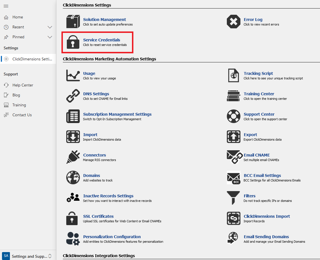This screenshot has width=320, height=260.
Task: Open the Filters link
Action: tap(249, 196)
